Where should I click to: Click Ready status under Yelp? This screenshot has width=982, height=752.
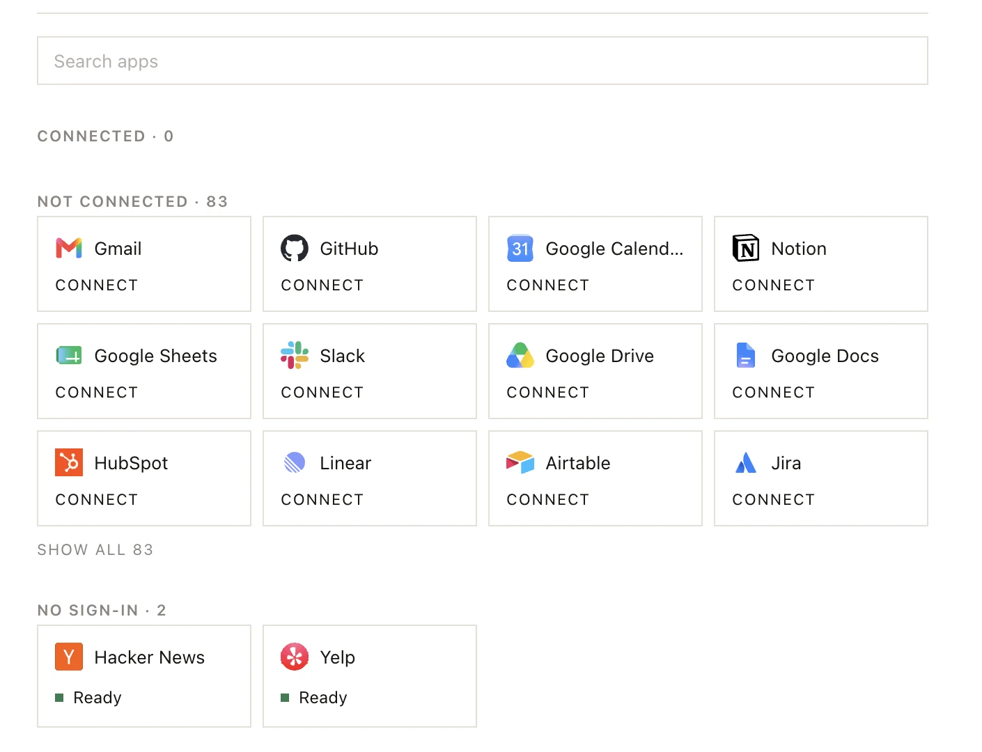click(x=323, y=698)
